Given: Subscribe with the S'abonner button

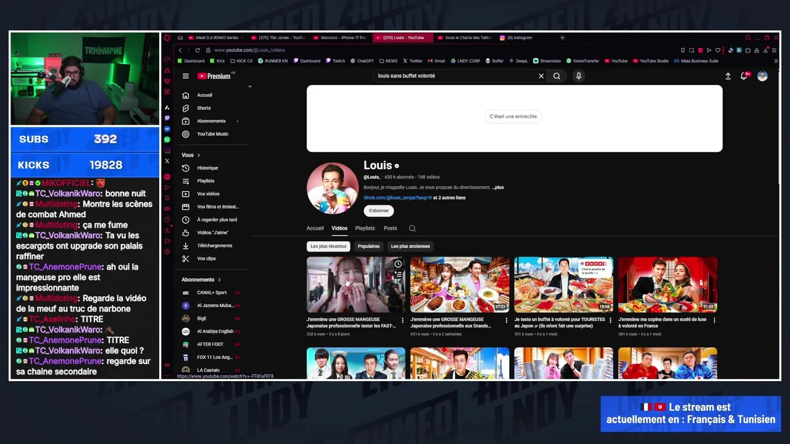Looking at the screenshot, I should click(x=378, y=210).
